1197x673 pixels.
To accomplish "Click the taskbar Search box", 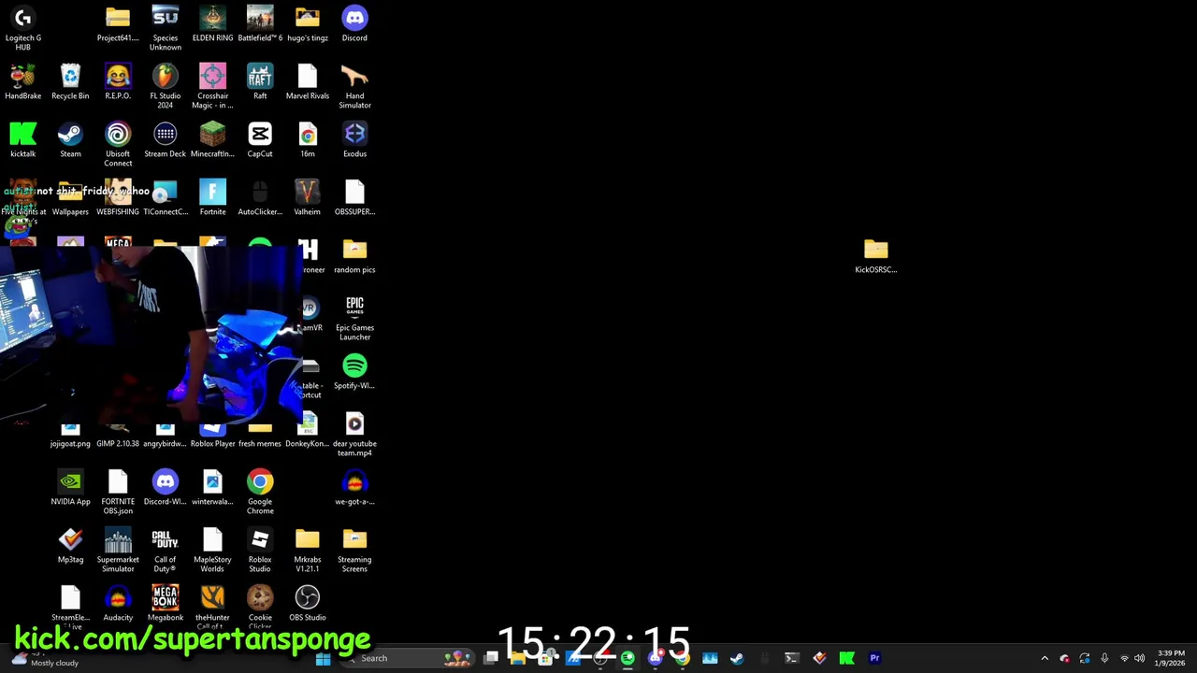I will pos(407,658).
